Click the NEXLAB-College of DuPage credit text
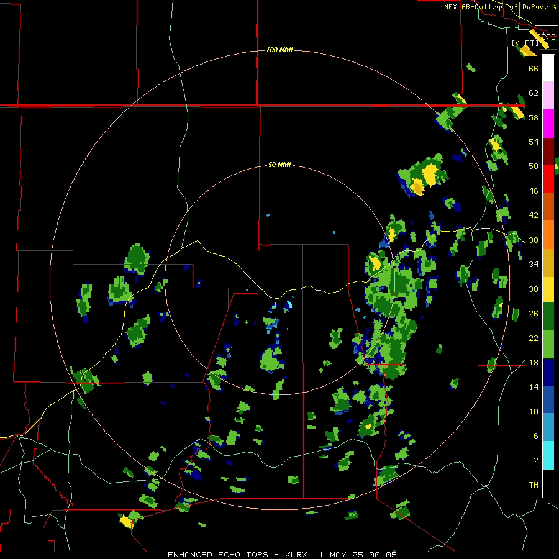Screen dimensions: 559x559 pyautogui.click(x=496, y=7)
